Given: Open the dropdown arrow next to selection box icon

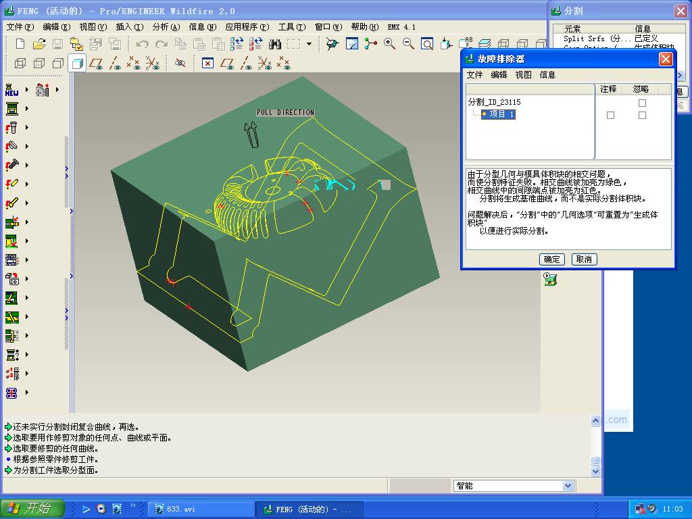Looking at the screenshot, I should coord(309,44).
